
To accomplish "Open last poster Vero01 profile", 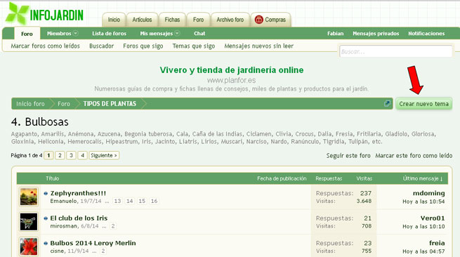I will click(x=433, y=218).
